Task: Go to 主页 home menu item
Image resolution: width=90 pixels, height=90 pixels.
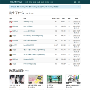Action: pyautogui.click(x=26, y=2)
